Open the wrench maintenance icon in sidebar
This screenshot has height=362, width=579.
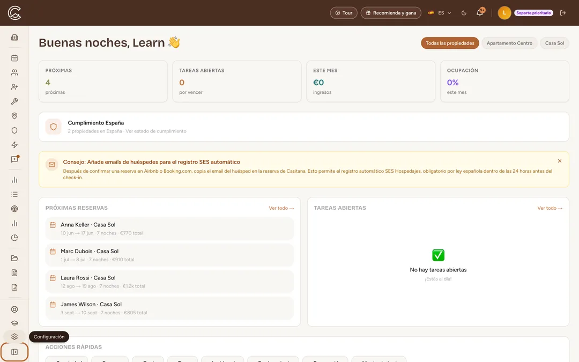14,101
